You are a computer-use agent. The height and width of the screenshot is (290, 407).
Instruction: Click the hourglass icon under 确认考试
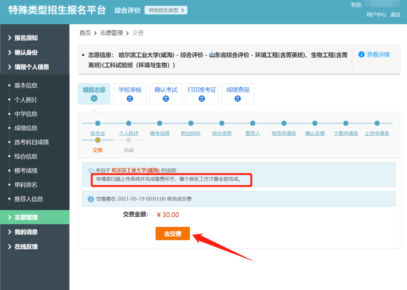pyautogui.click(x=166, y=99)
